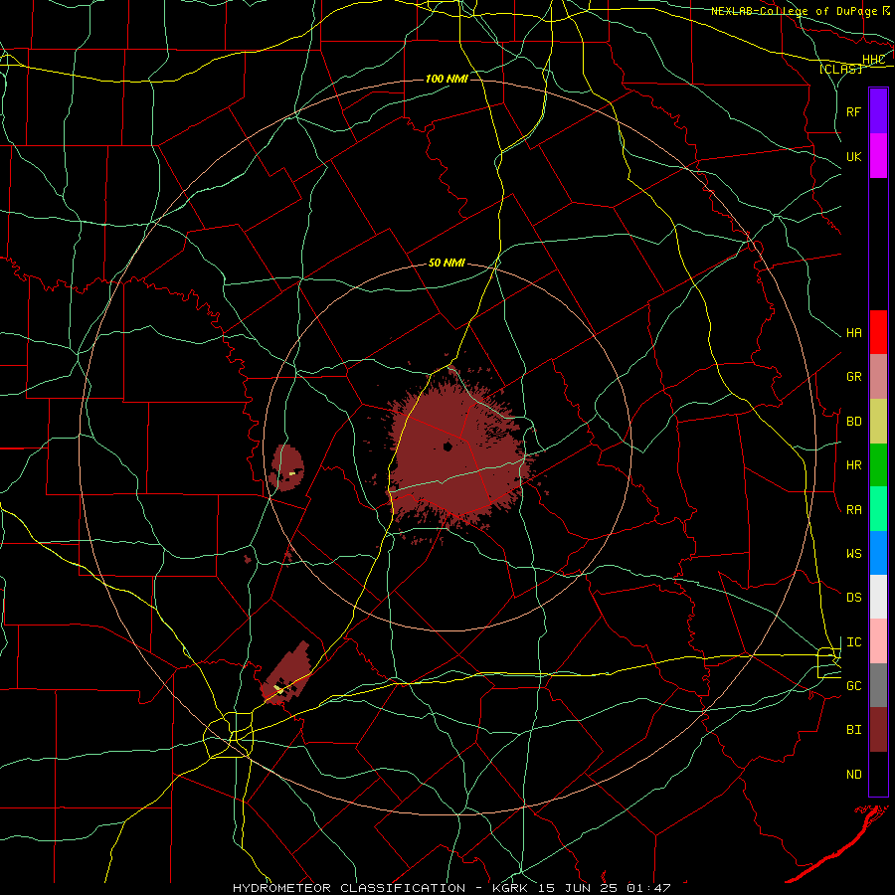Click the GC legend label

(x=853, y=686)
